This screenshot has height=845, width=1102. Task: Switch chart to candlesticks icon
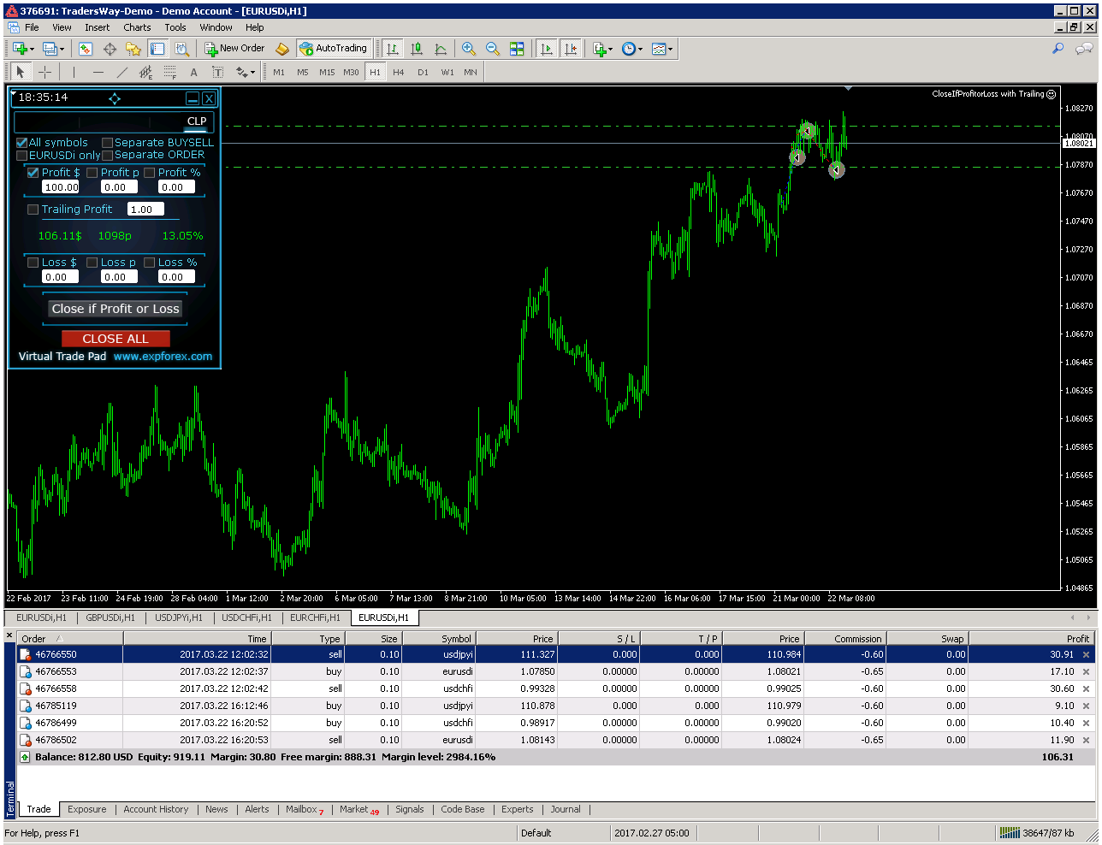417,49
